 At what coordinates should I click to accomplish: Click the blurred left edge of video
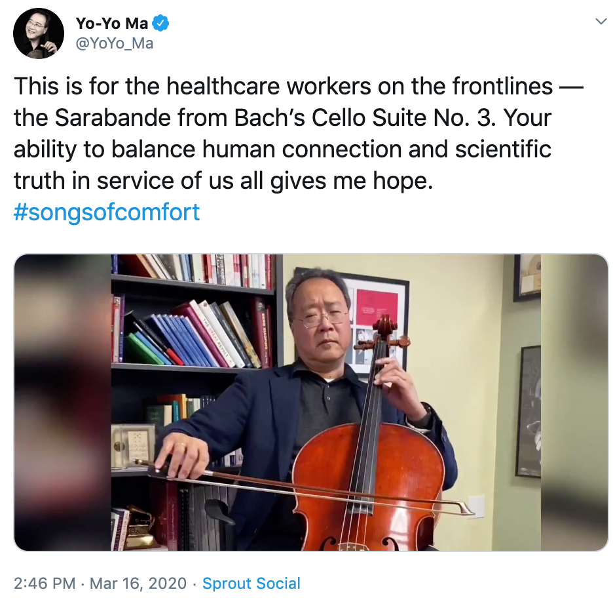tap(63, 403)
